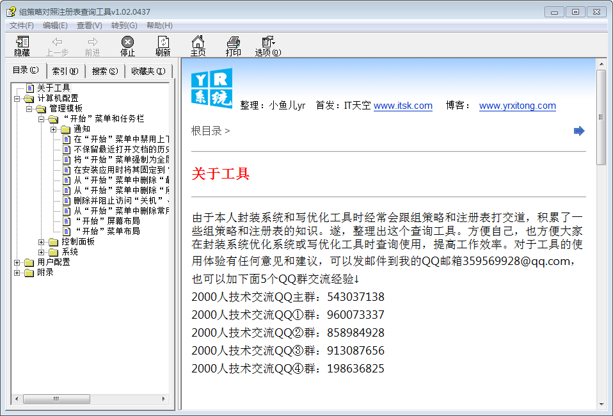The height and width of the screenshot is (416, 613).
Task: Switch to the 搜索 tab
Action: point(105,71)
